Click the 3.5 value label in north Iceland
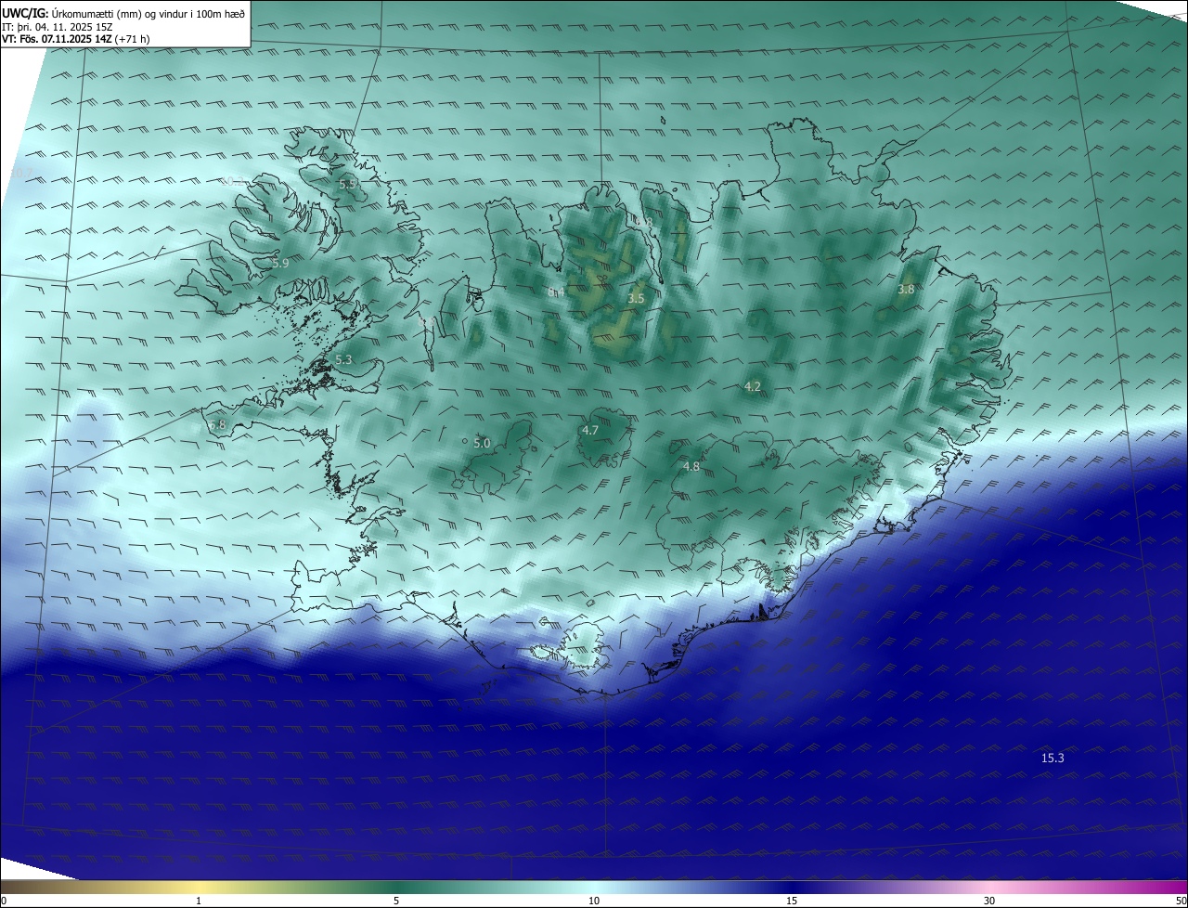This screenshot has width=1188, height=908. pyautogui.click(x=636, y=299)
